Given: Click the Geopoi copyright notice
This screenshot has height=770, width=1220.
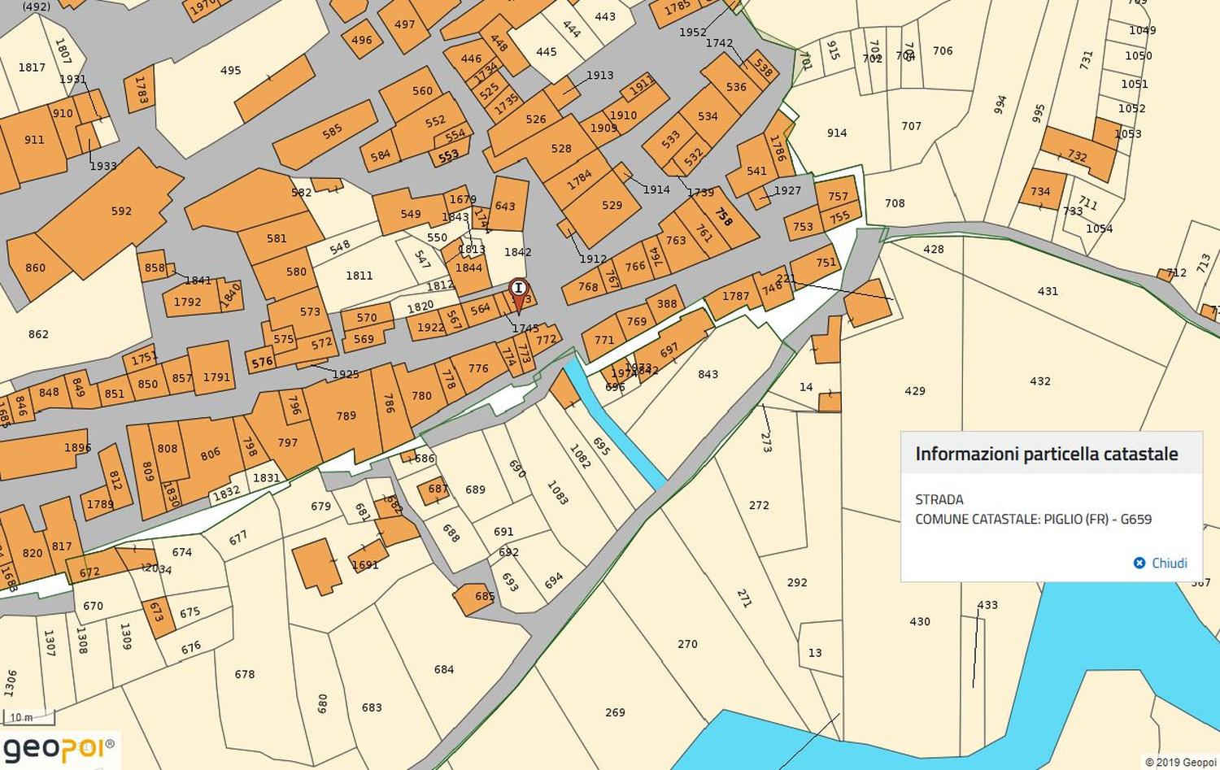Looking at the screenshot, I should tap(1180, 762).
